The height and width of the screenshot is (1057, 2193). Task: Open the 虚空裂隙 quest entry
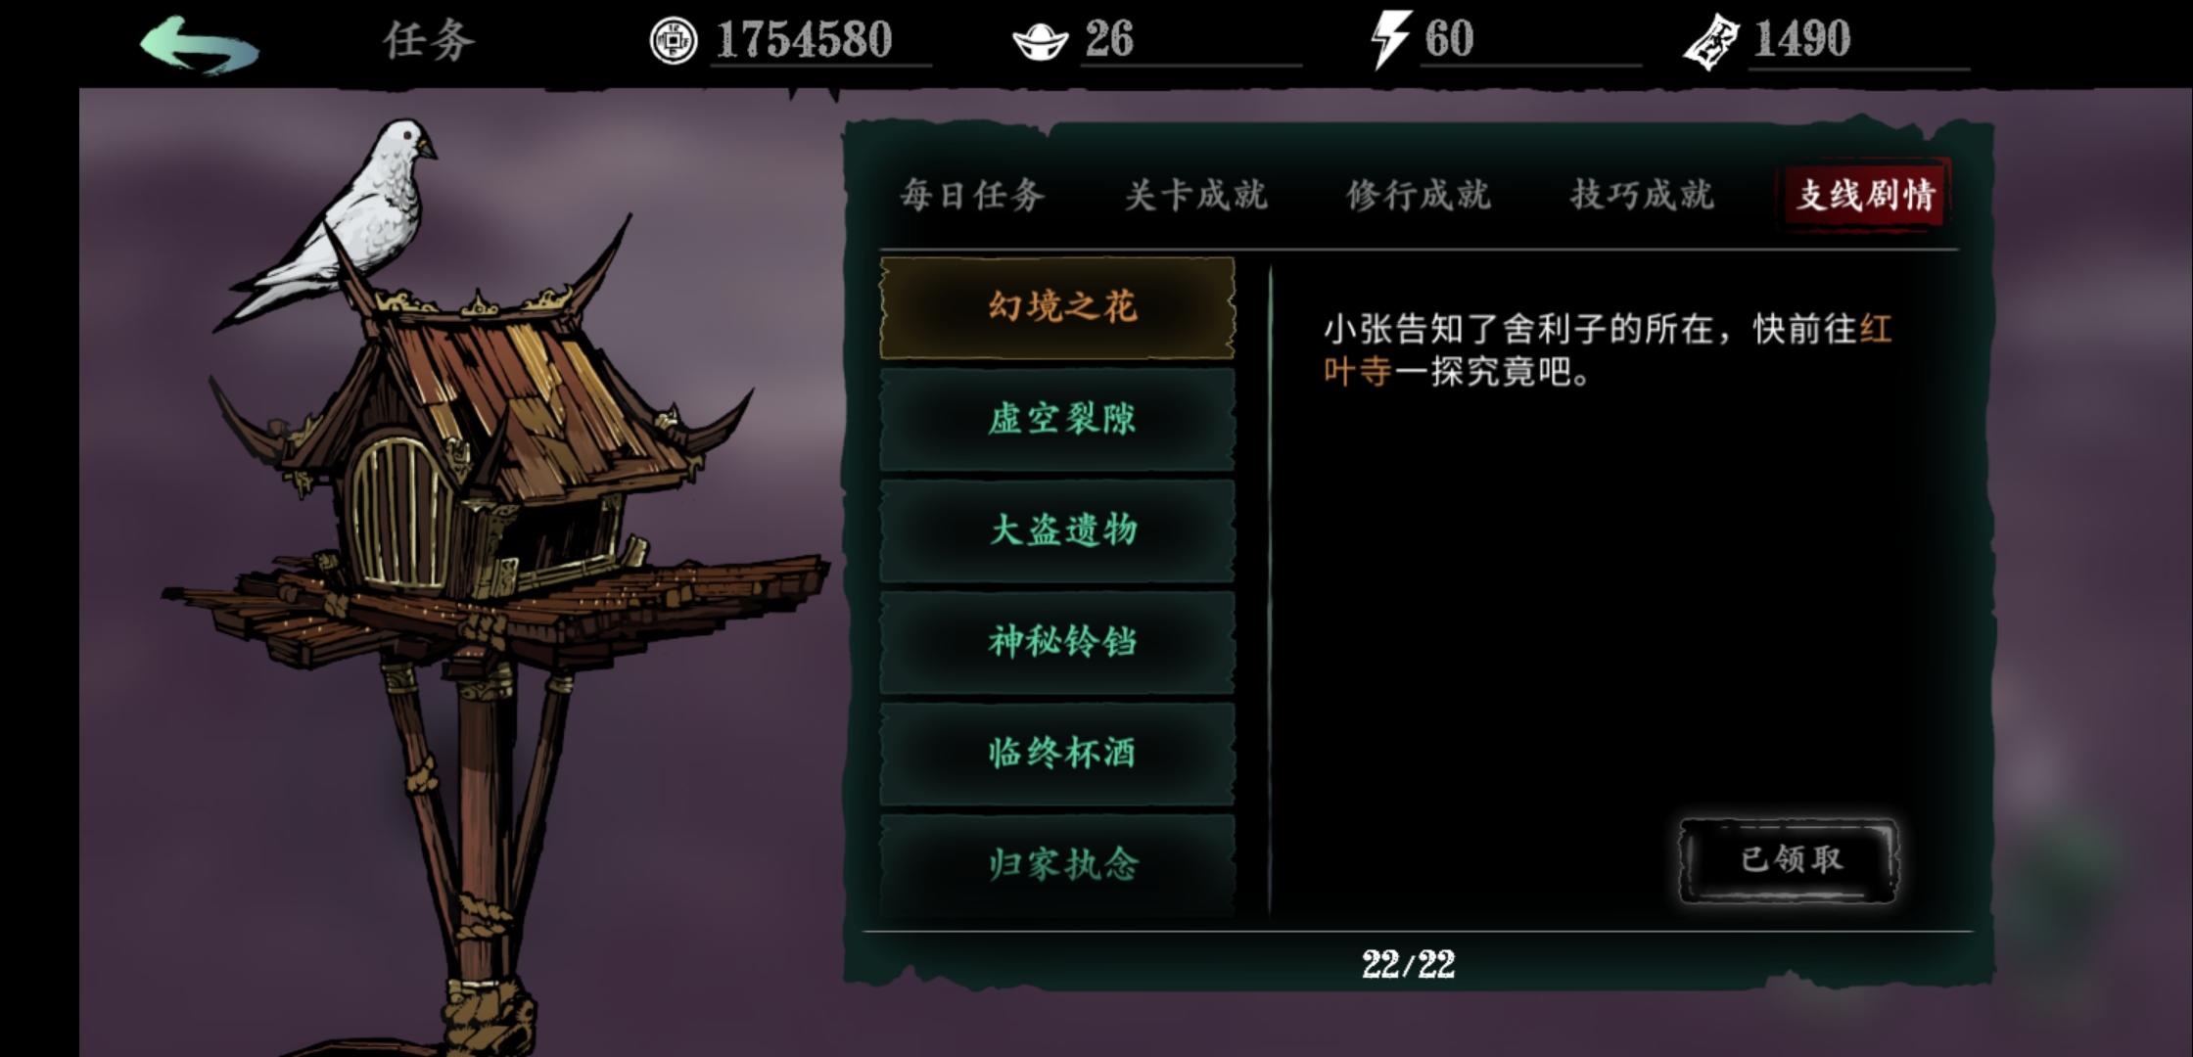[x=1057, y=420]
